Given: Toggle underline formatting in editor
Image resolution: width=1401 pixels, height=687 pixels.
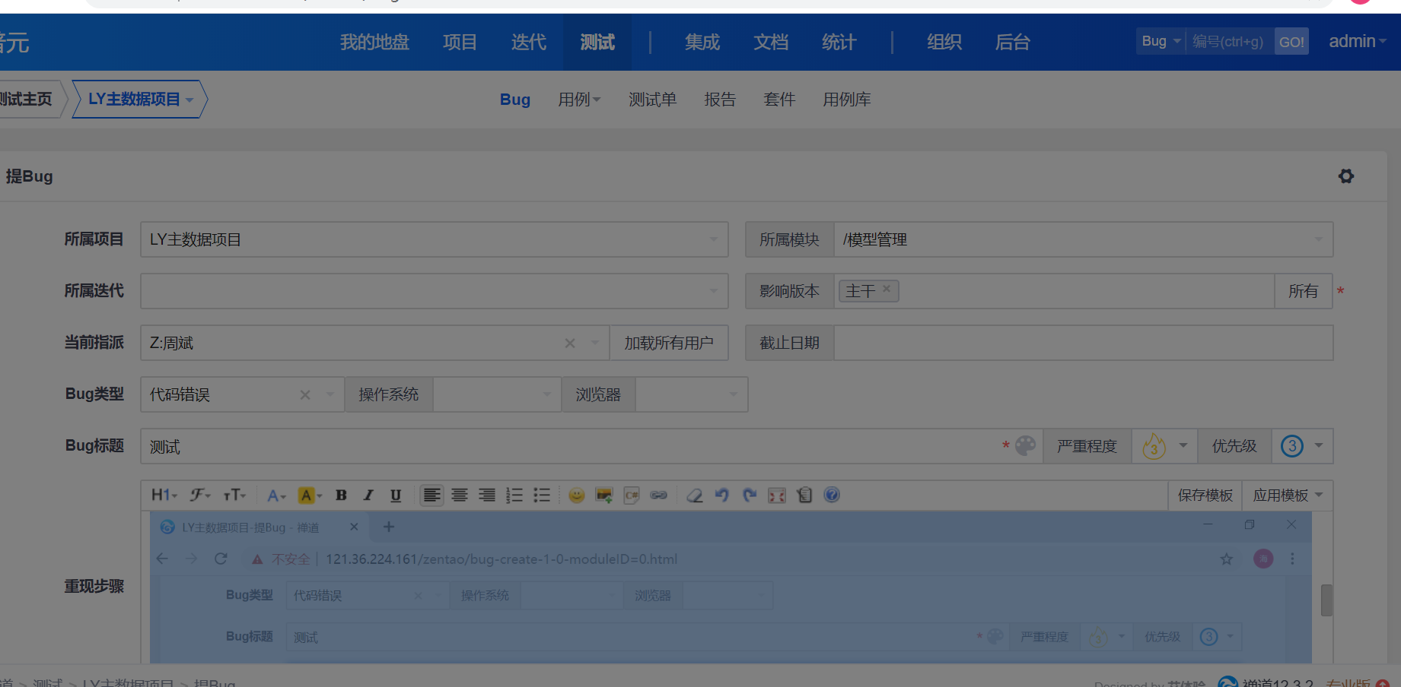Looking at the screenshot, I should (396, 495).
